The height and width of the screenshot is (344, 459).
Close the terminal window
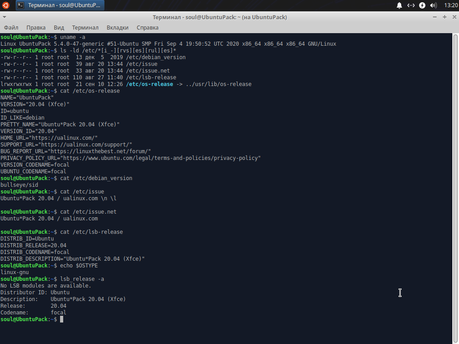[455, 17]
